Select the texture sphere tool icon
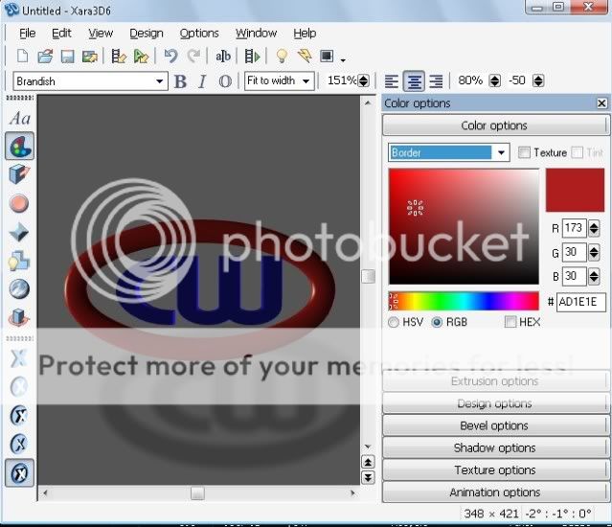Viewport: 612px width, 527px height. (x=19, y=289)
